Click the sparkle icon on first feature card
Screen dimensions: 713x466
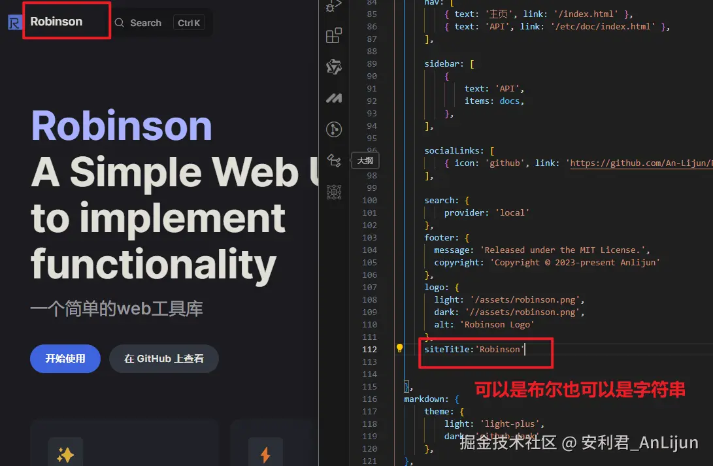click(65, 454)
